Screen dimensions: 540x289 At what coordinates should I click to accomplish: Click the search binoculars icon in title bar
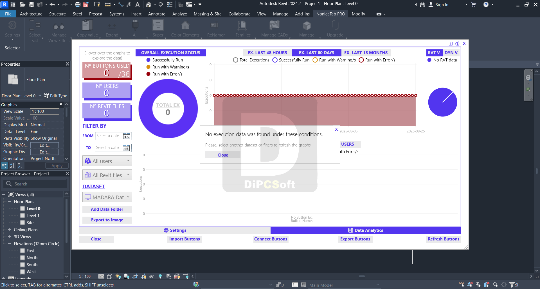(x=422, y=5)
